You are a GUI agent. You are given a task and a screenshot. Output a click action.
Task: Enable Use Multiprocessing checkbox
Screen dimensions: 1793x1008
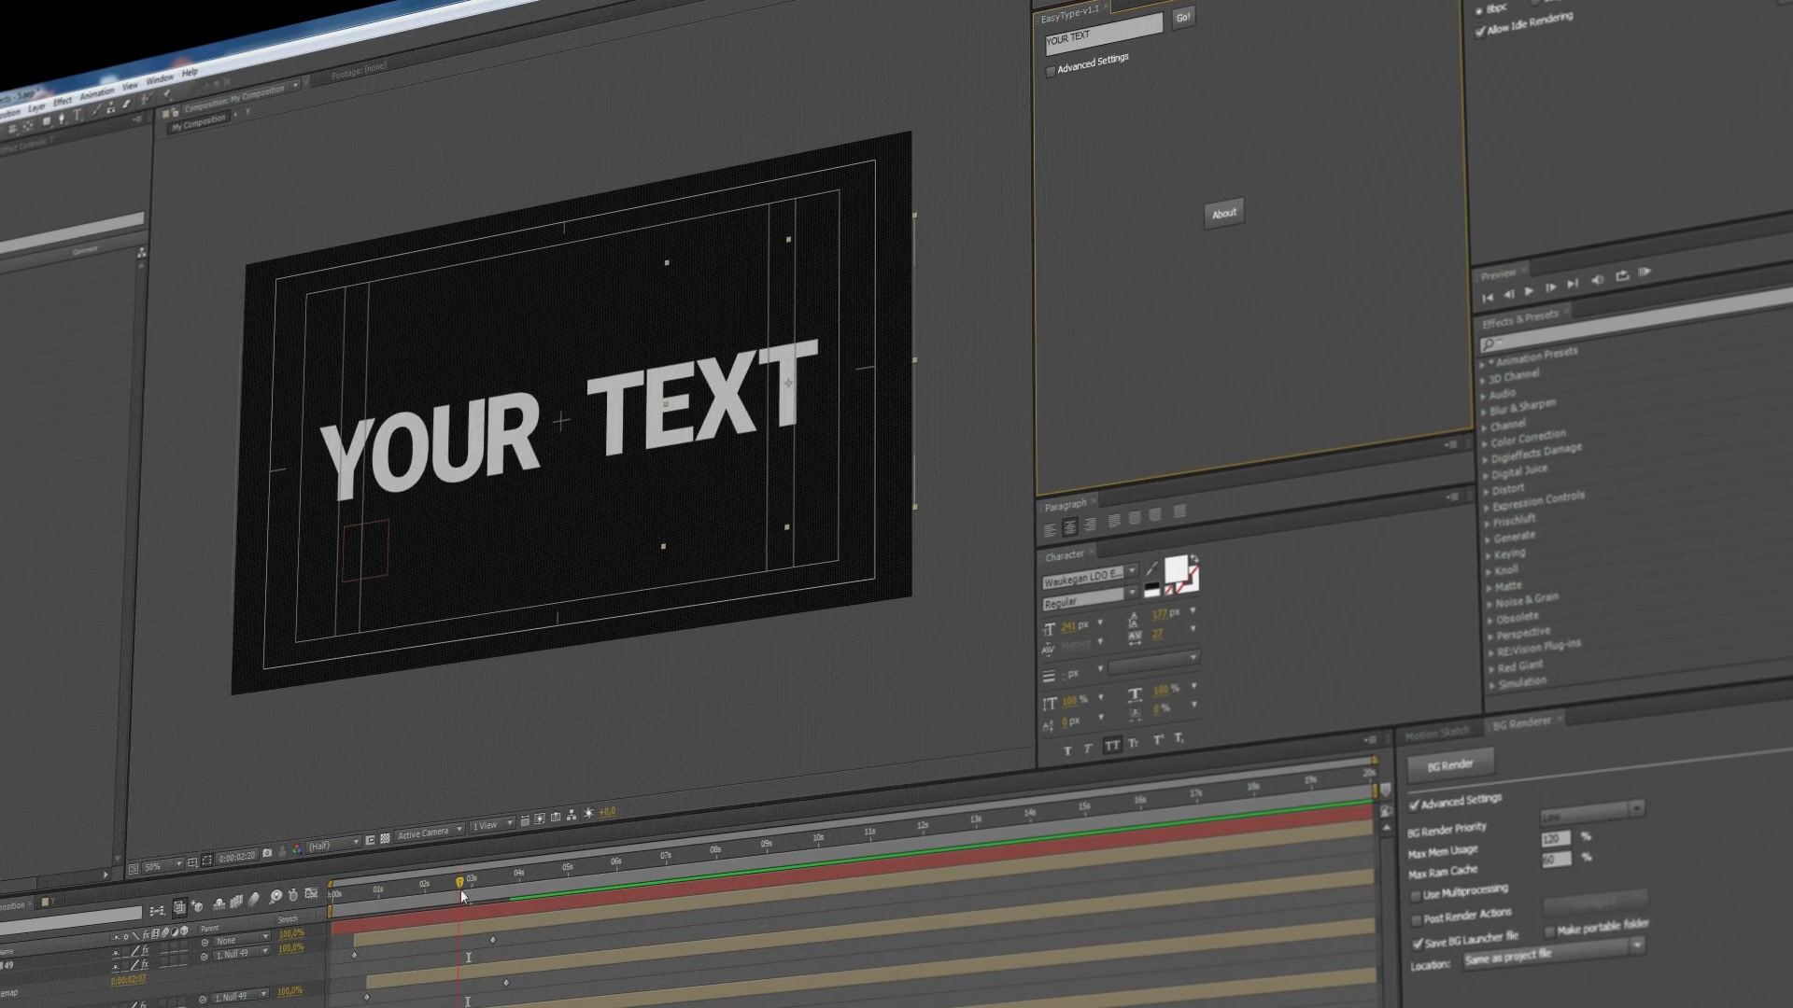pyautogui.click(x=1416, y=896)
